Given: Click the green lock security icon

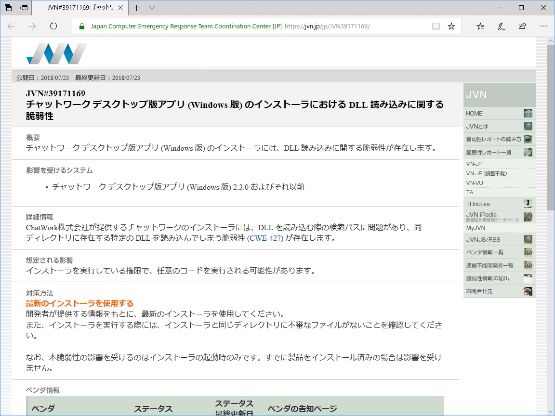Looking at the screenshot, I should [x=82, y=26].
